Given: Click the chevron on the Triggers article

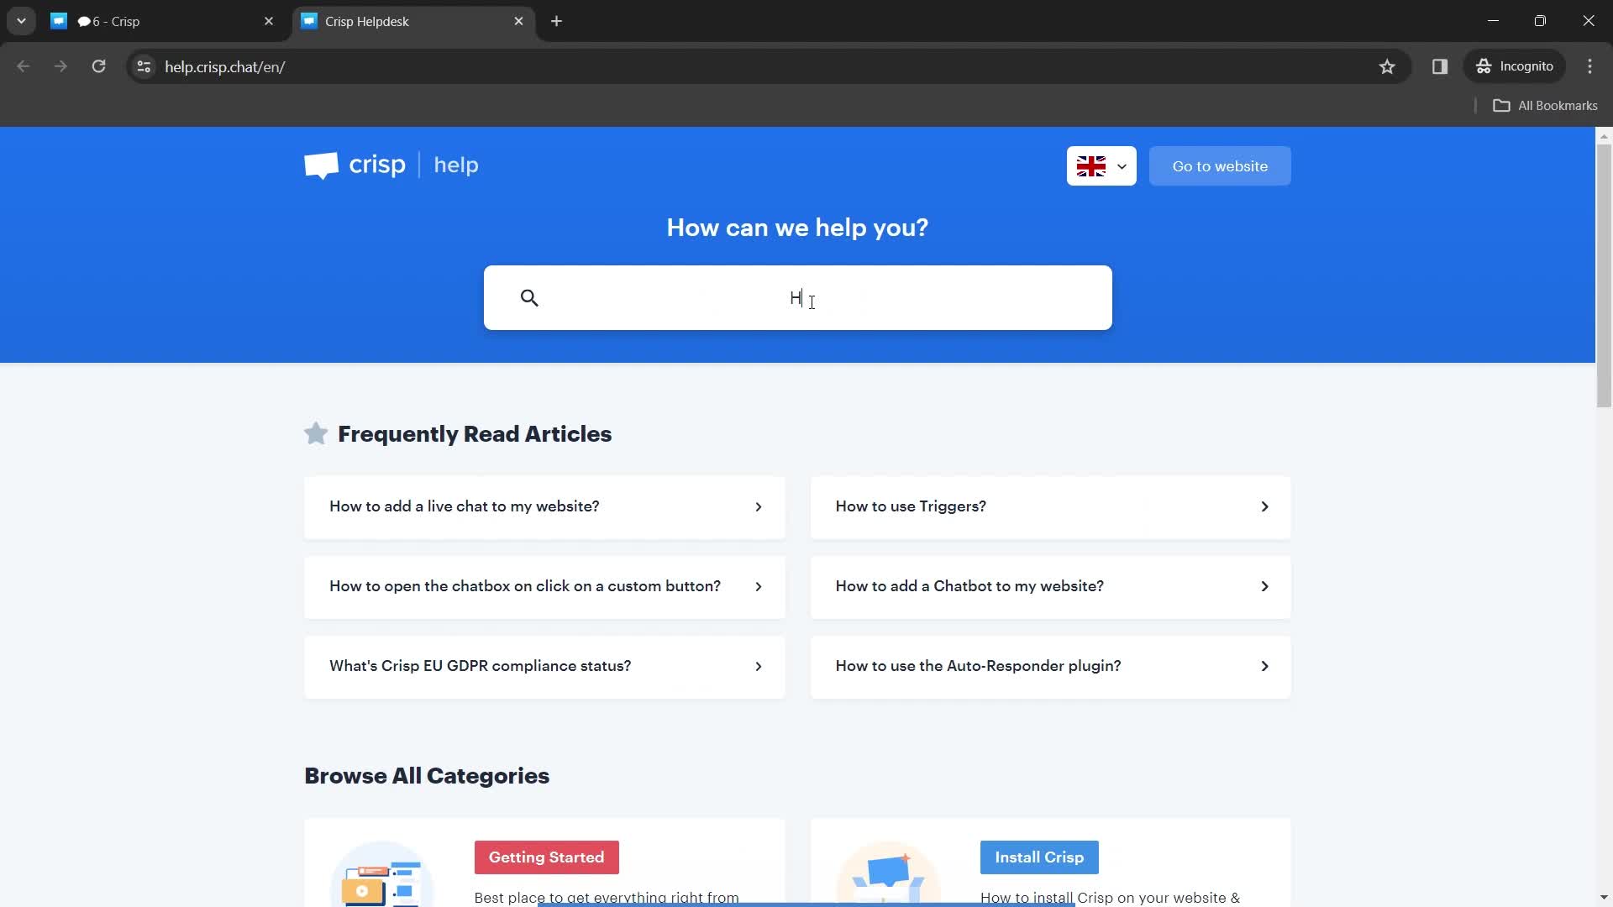Looking at the screenshot, I should click(1264, 506).
